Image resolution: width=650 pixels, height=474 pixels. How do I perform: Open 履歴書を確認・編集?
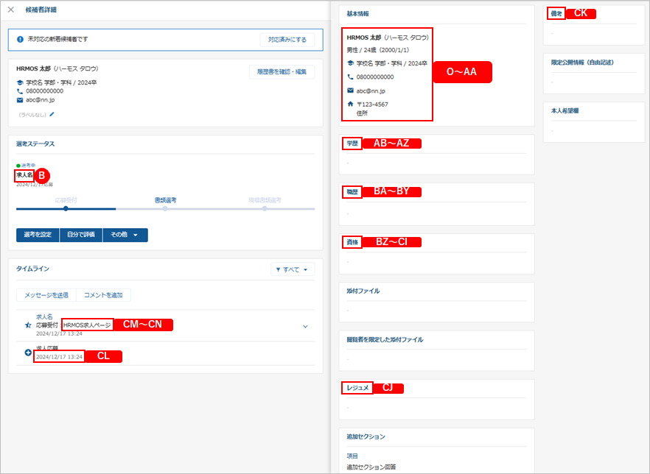(x=282, y=71)
